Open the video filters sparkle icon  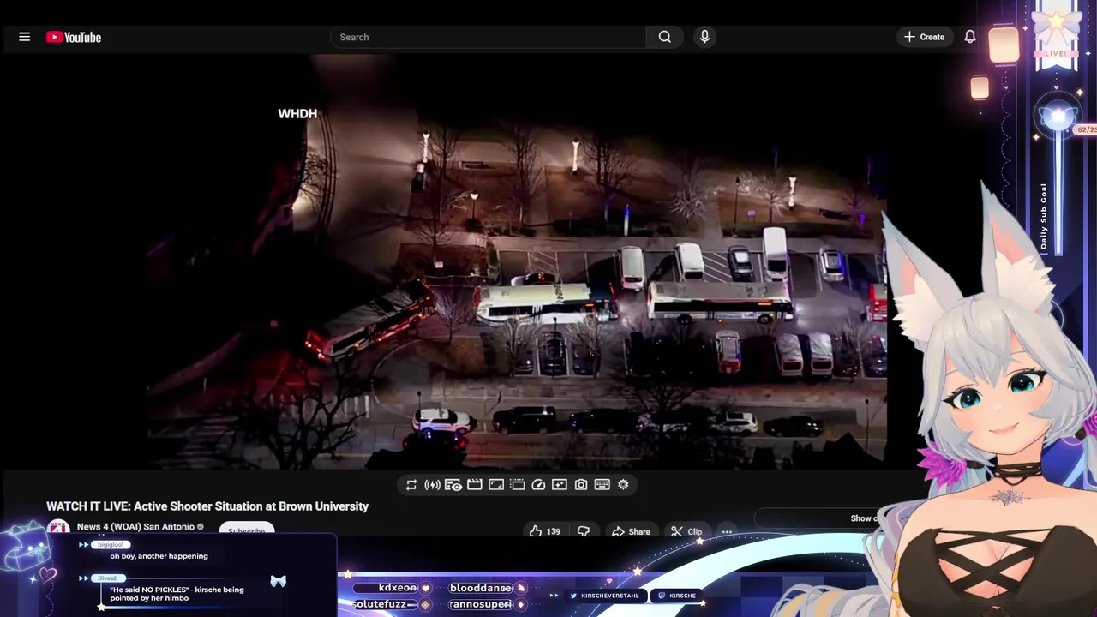tap(560, 484)
